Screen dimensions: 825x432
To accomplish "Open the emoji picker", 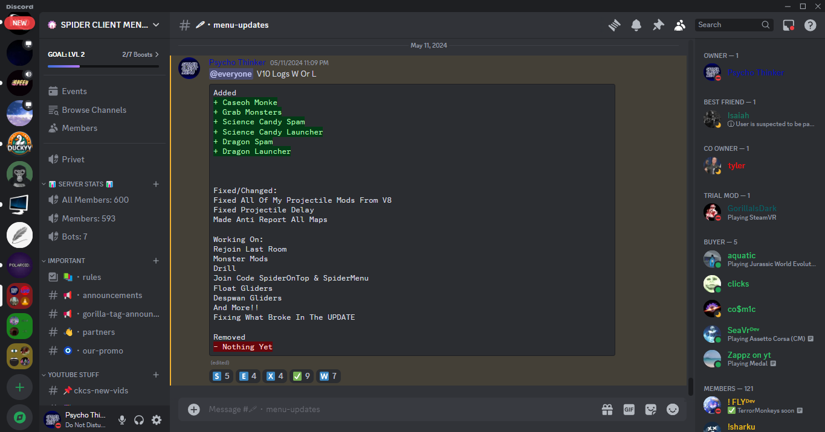I will tap(673, 409).
